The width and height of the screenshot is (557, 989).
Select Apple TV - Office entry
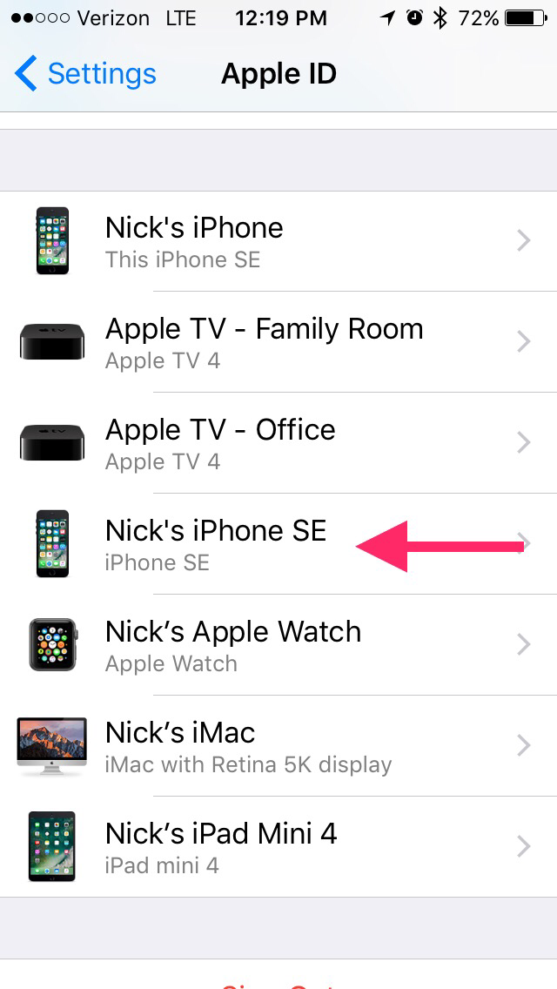point(278,443)
